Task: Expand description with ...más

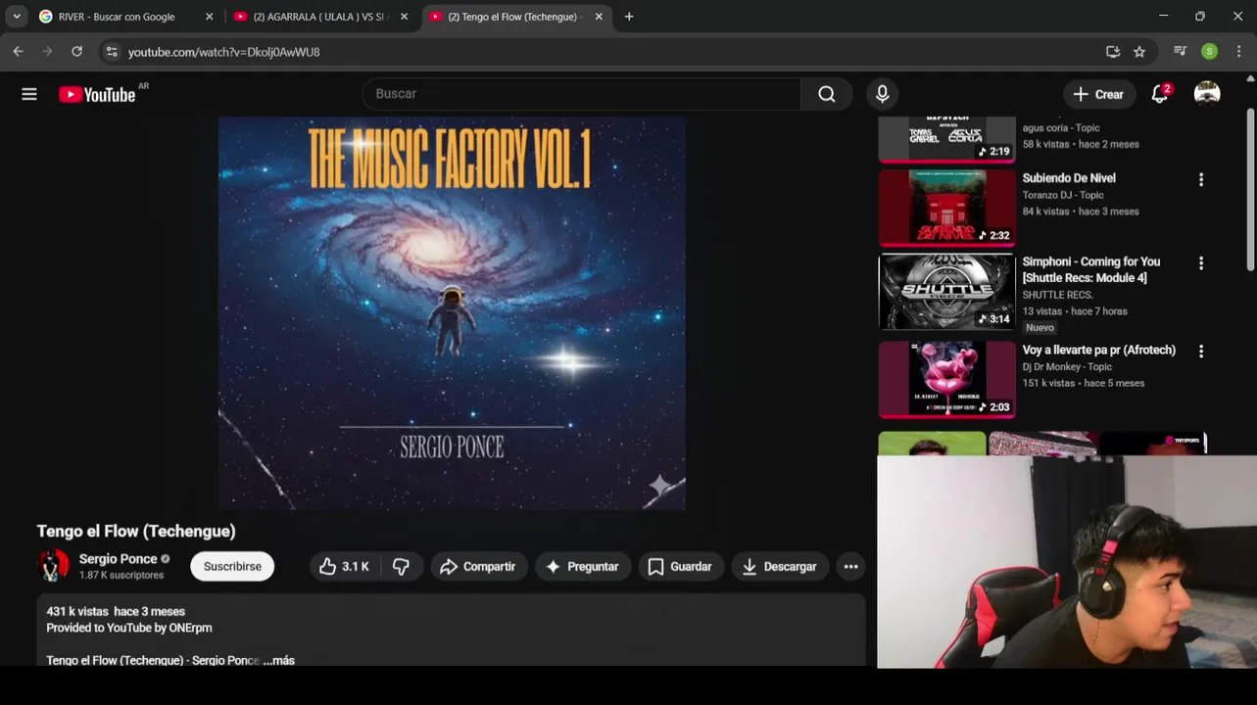Action: (x=278, y=660)
